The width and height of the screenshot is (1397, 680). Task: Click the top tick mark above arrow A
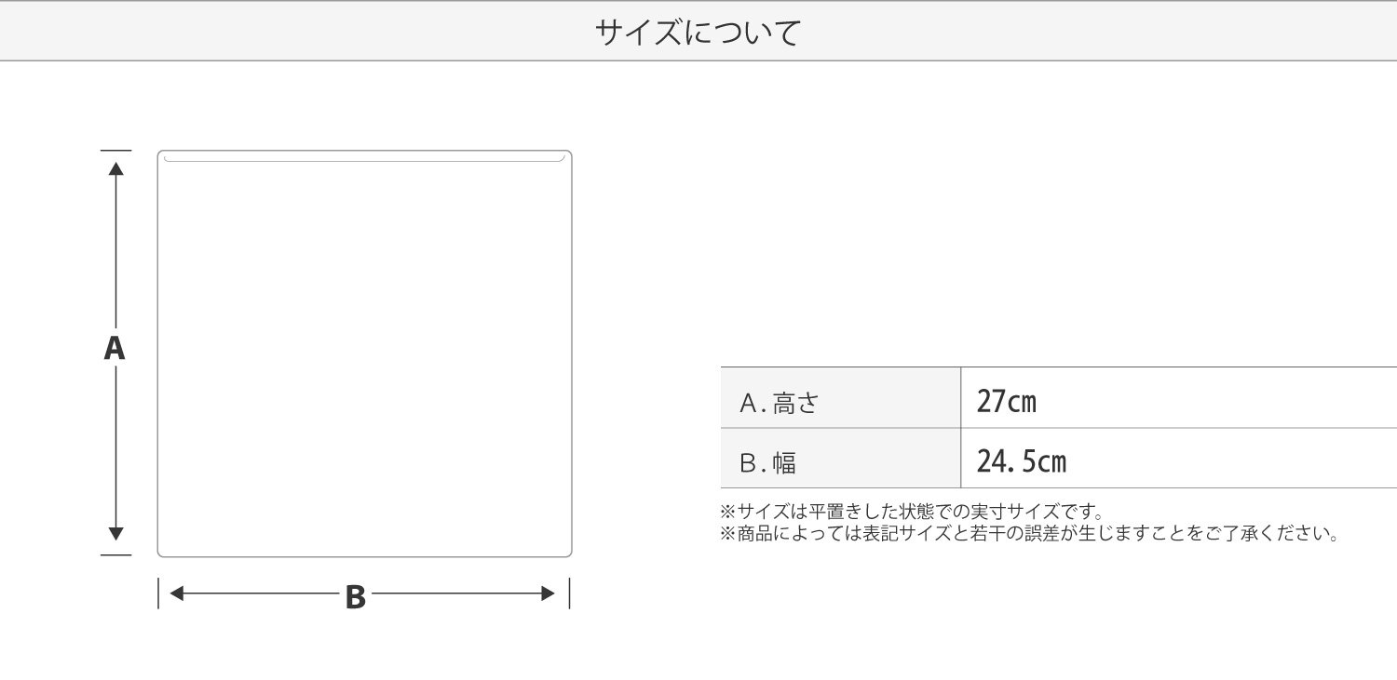(115, 150)
